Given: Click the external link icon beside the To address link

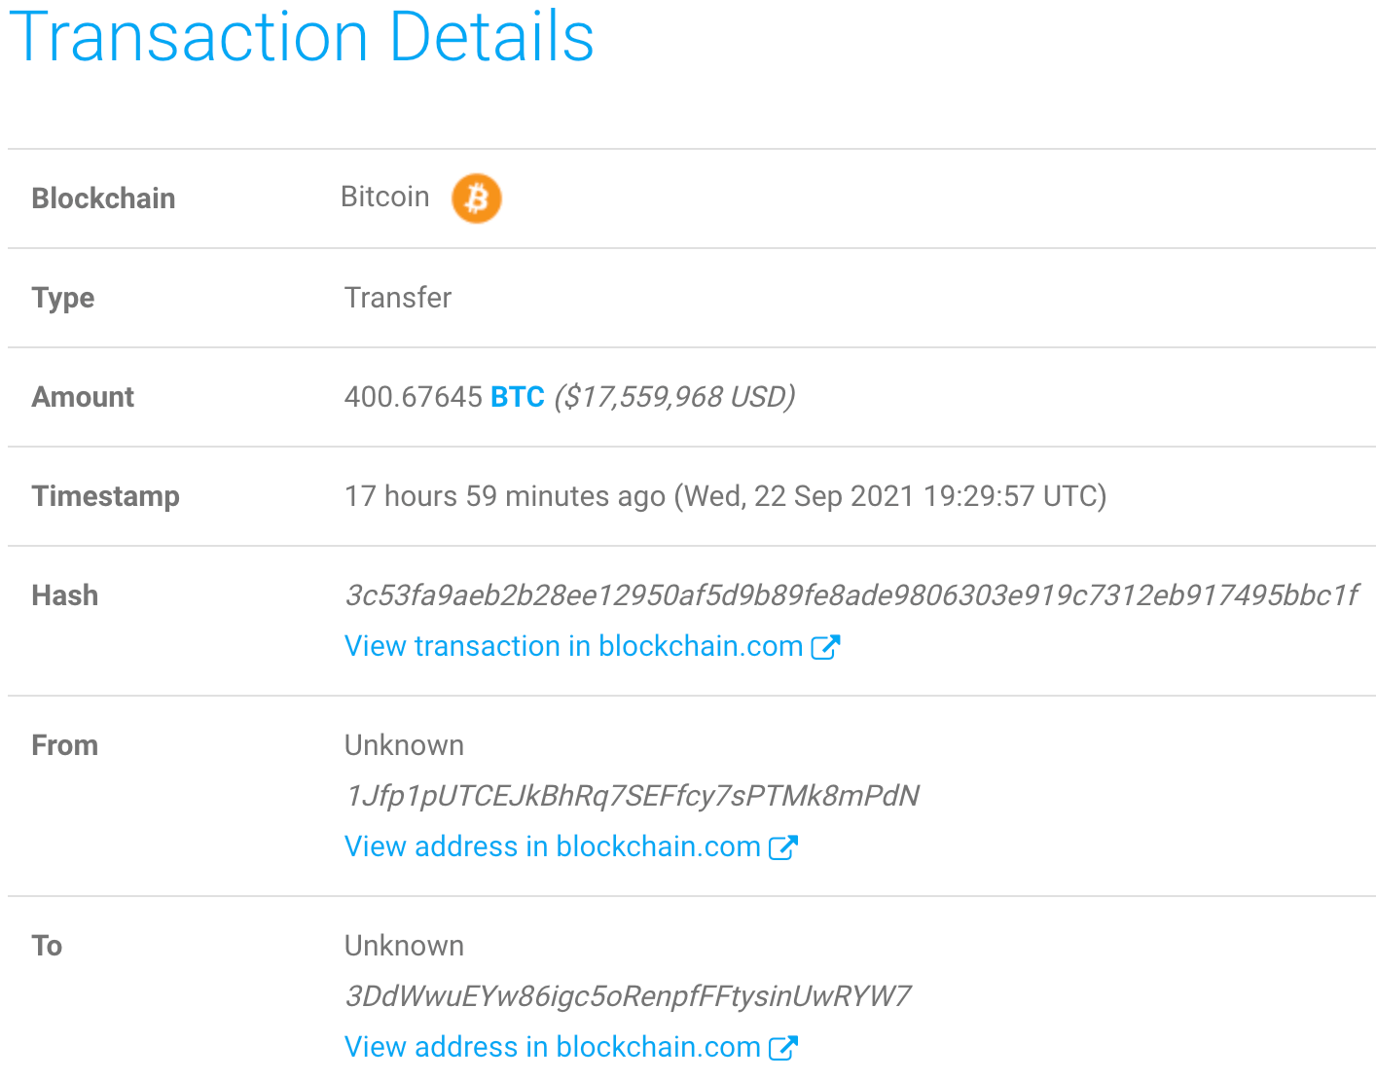Looking at the screenshot, I should tap(784, 1046).
